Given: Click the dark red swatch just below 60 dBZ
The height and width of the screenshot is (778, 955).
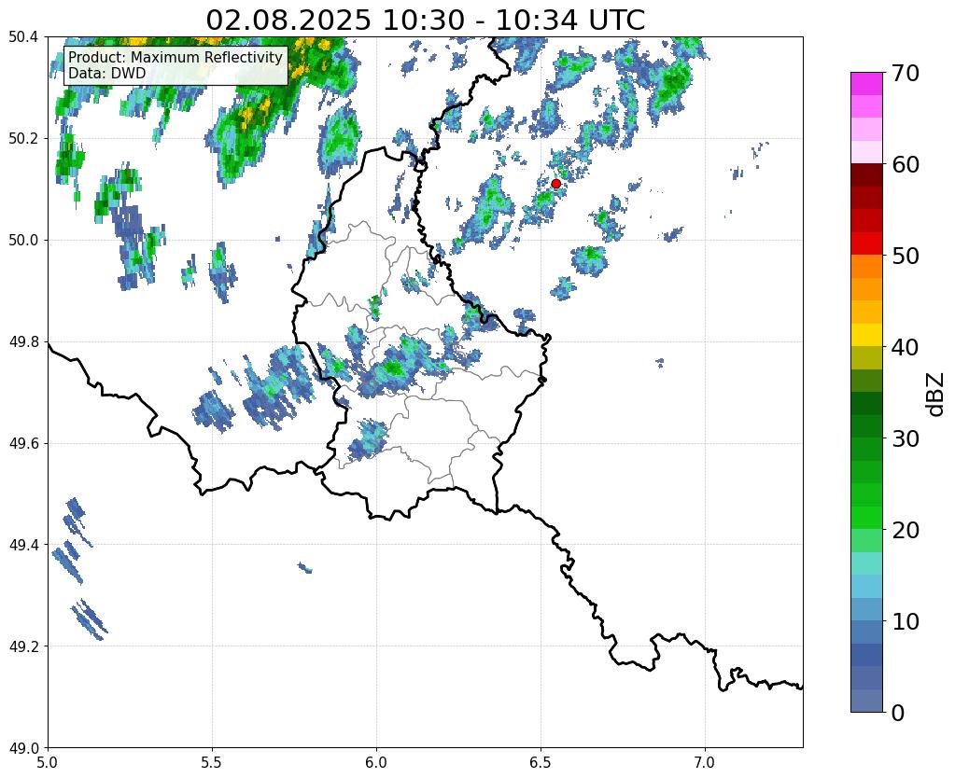Looking at the screenshot, I should point(866,174).
